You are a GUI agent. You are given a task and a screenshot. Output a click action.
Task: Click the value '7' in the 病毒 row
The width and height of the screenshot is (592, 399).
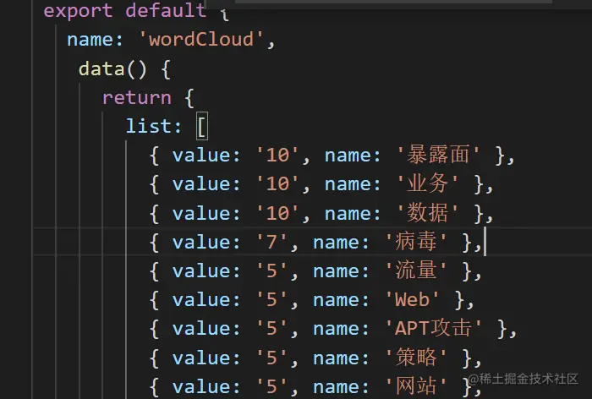click(271, 242)
